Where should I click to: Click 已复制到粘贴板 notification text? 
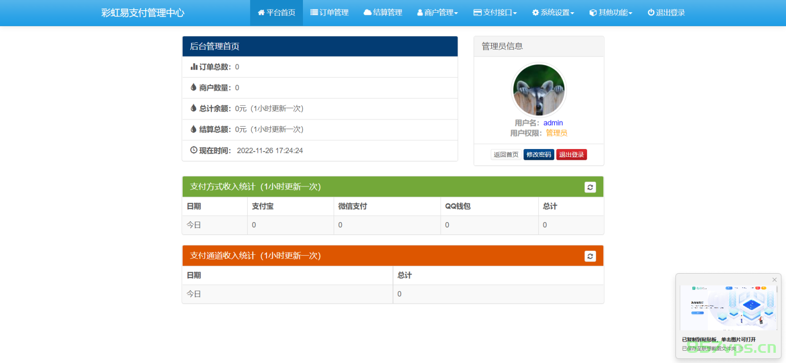(719, 340)
